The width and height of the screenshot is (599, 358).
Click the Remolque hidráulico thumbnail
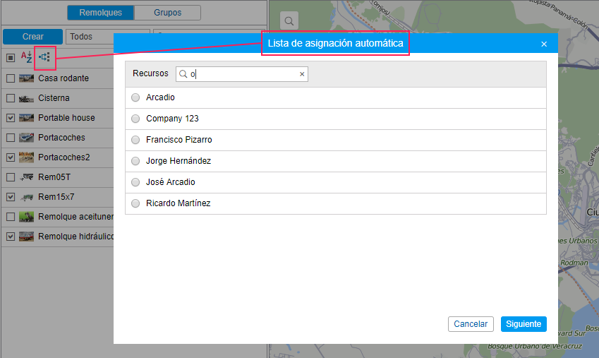[26, 237]
